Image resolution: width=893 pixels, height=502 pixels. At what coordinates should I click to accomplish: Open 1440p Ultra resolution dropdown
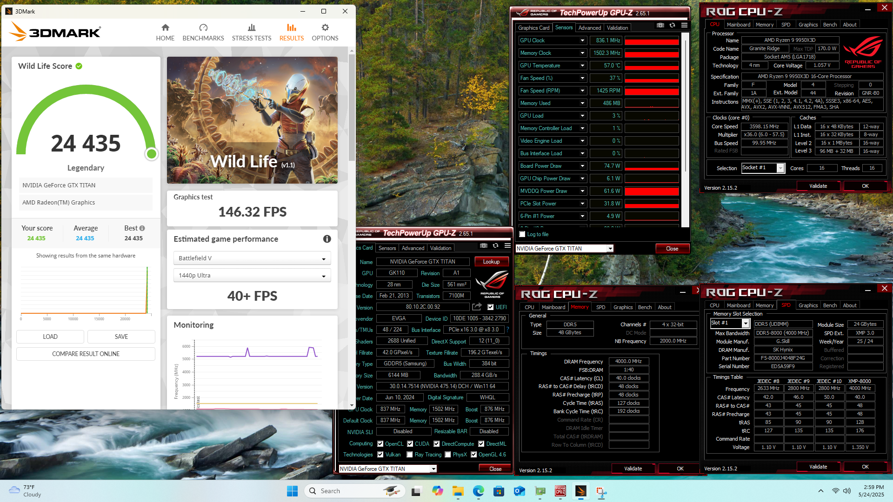click(252, 276)
